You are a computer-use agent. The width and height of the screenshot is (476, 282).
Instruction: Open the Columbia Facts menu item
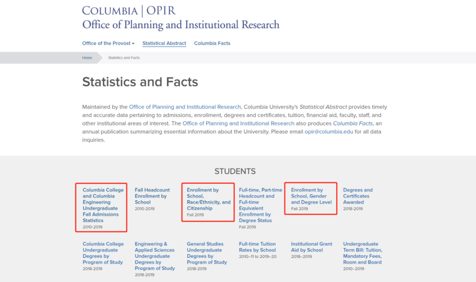click(x=212, y=43)
